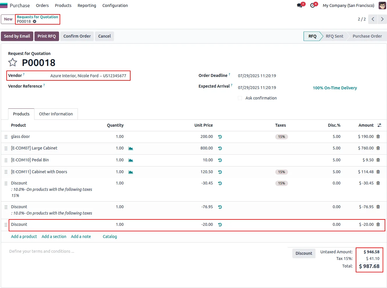387x288 pixels.
Task: Open company switcher My Company (San Francisco)
Action: pyautogui.click(x=349, y=5)
